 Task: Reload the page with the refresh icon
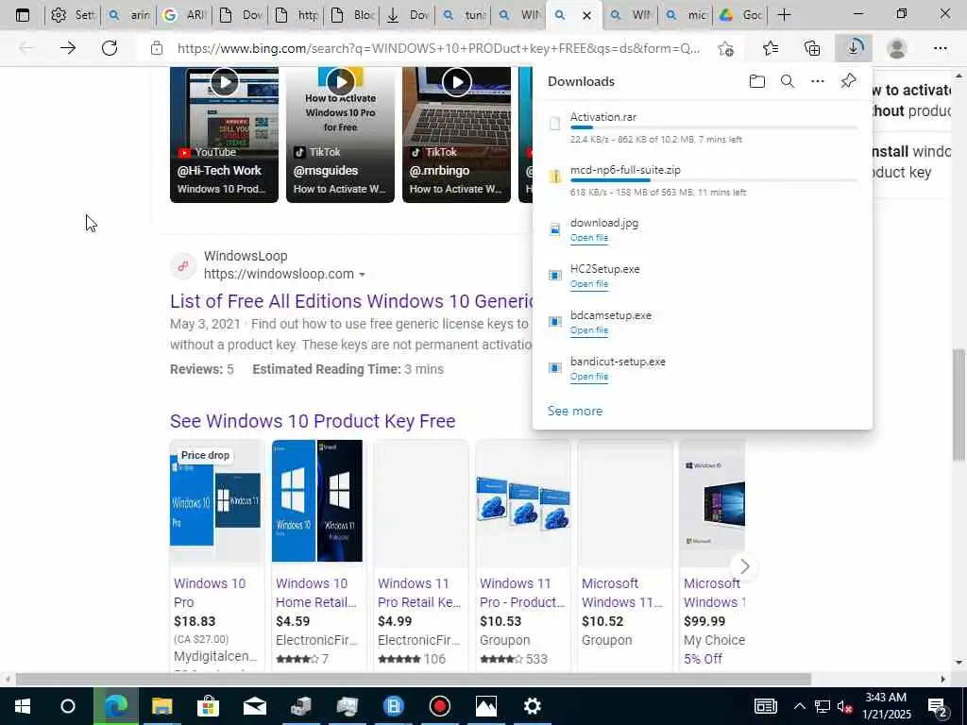[110, 48]
